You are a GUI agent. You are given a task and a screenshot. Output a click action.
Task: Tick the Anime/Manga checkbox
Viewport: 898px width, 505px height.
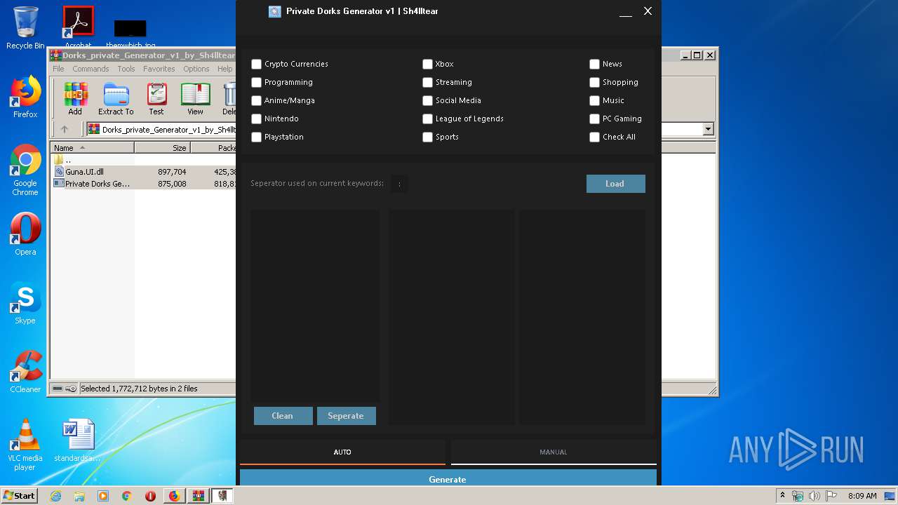(257, 100)
